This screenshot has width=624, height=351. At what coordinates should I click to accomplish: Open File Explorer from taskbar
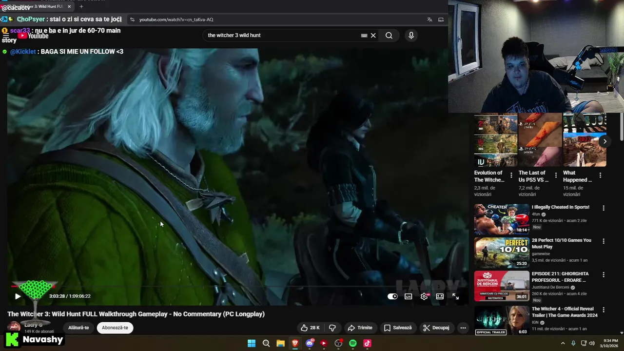tap(280, 343)
